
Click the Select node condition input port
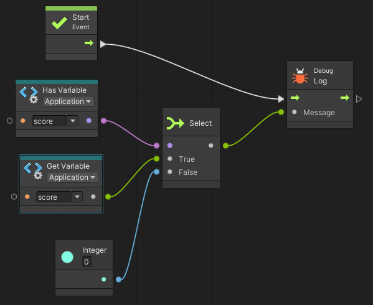point(170,146)
